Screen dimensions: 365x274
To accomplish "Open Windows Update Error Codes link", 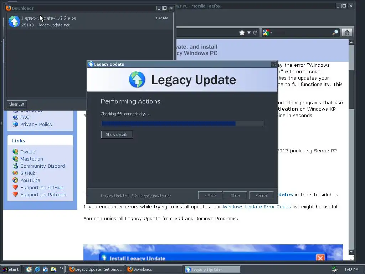I will point(257,207).
